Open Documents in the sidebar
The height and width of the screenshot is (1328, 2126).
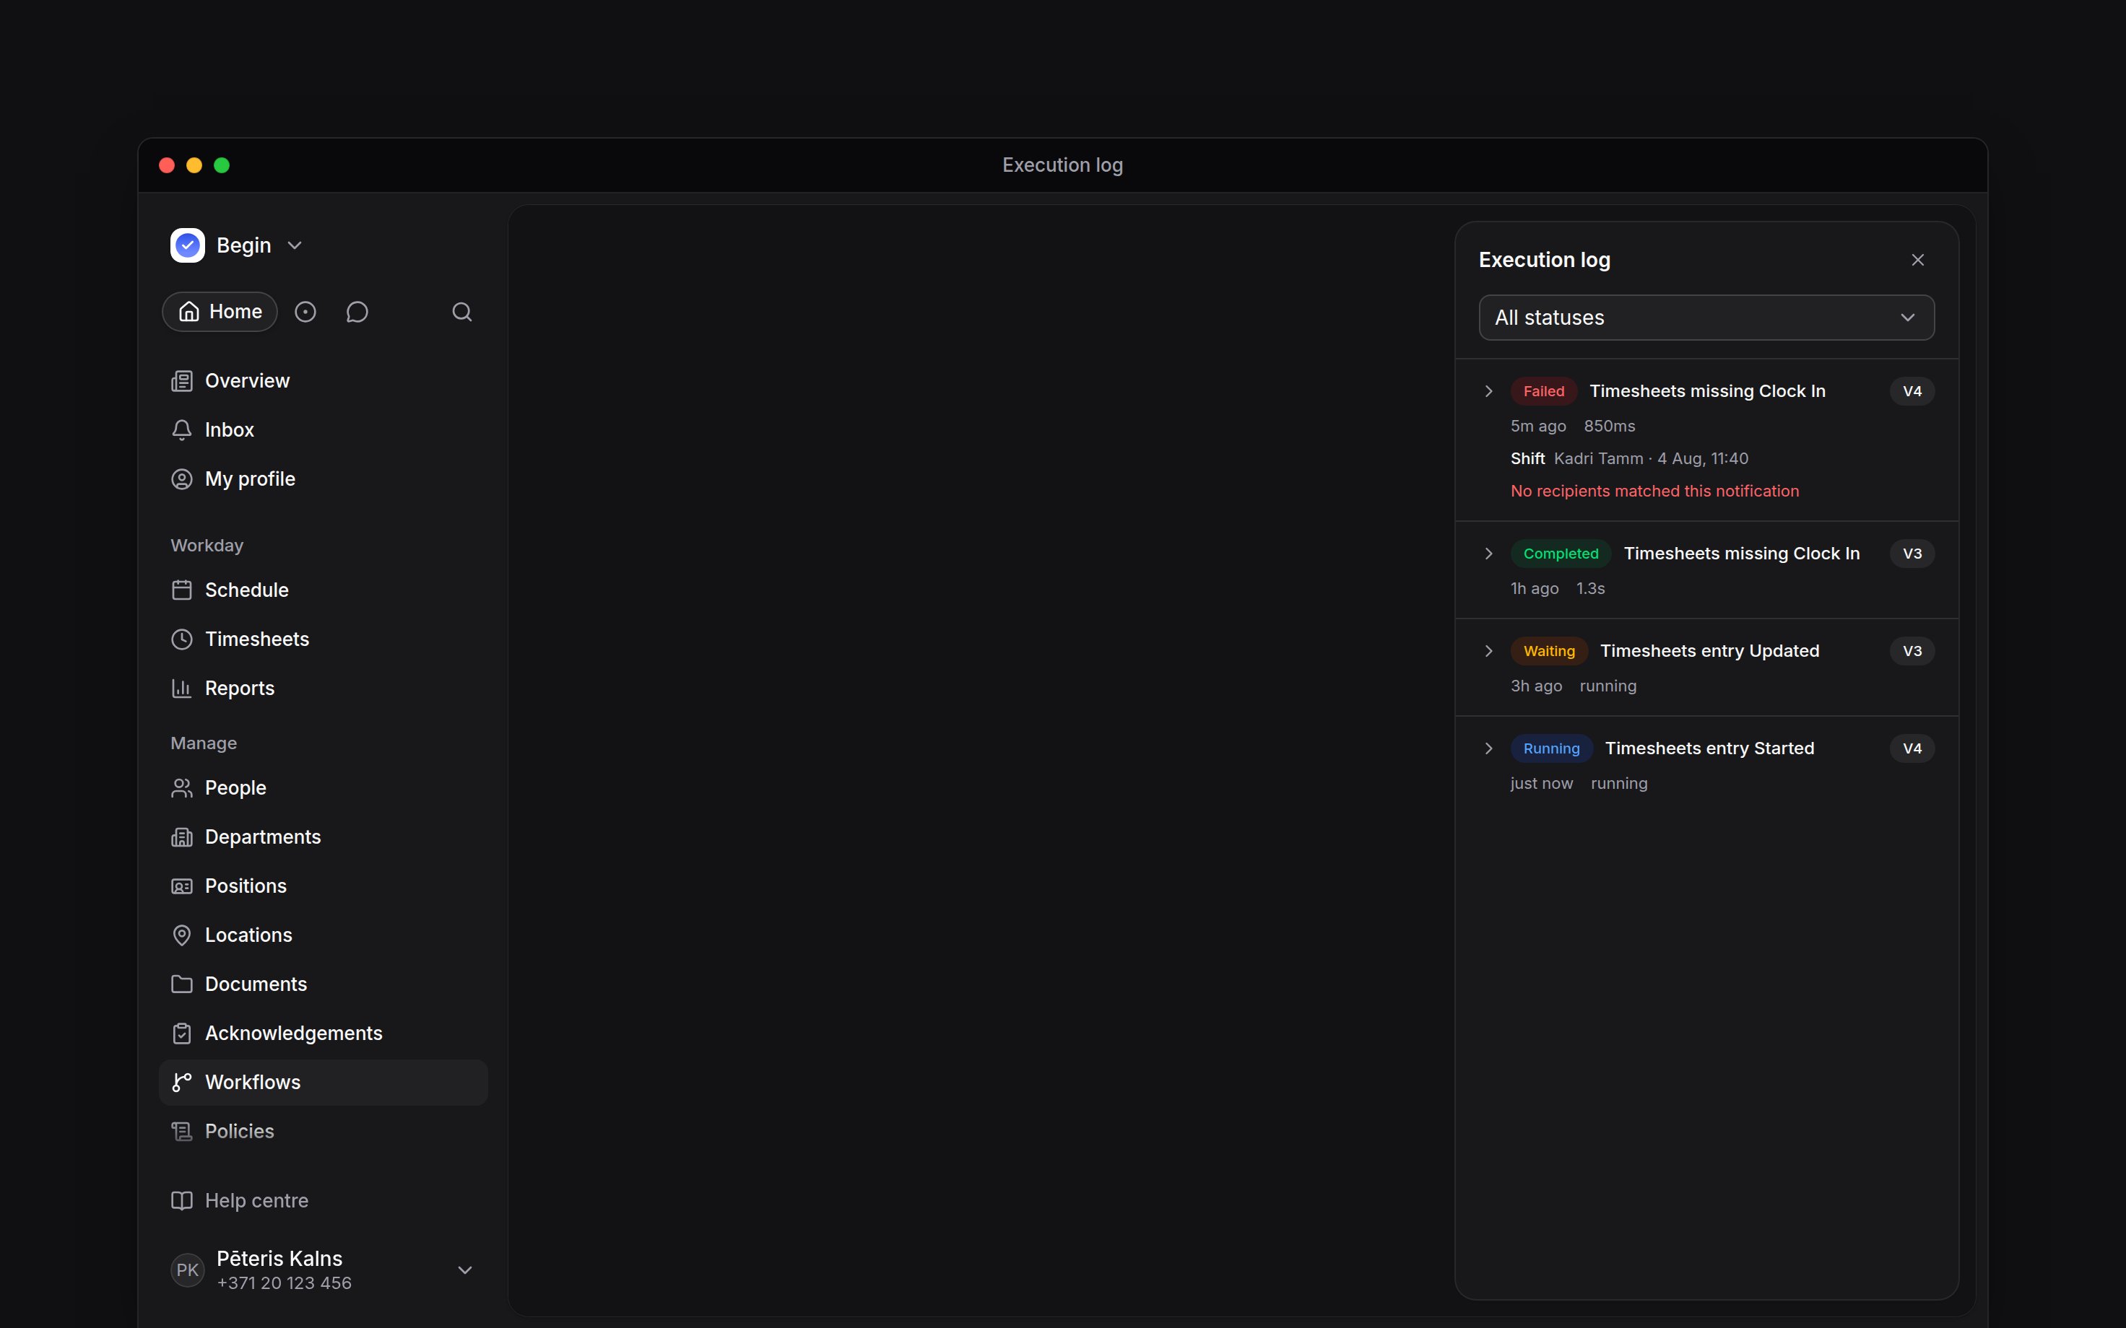pos(324,984)
